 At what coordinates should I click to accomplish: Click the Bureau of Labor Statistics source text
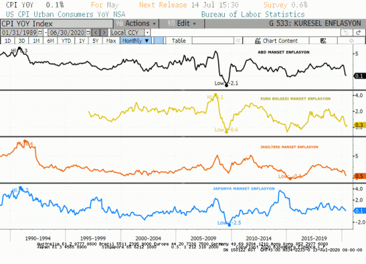point(253,15)
